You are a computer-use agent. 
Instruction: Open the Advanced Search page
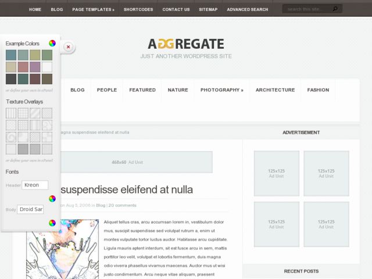[x=248, y=9]
